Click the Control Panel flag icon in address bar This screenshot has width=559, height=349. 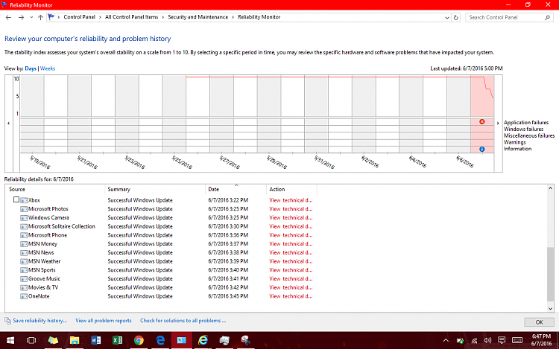[x=51, y=16]
